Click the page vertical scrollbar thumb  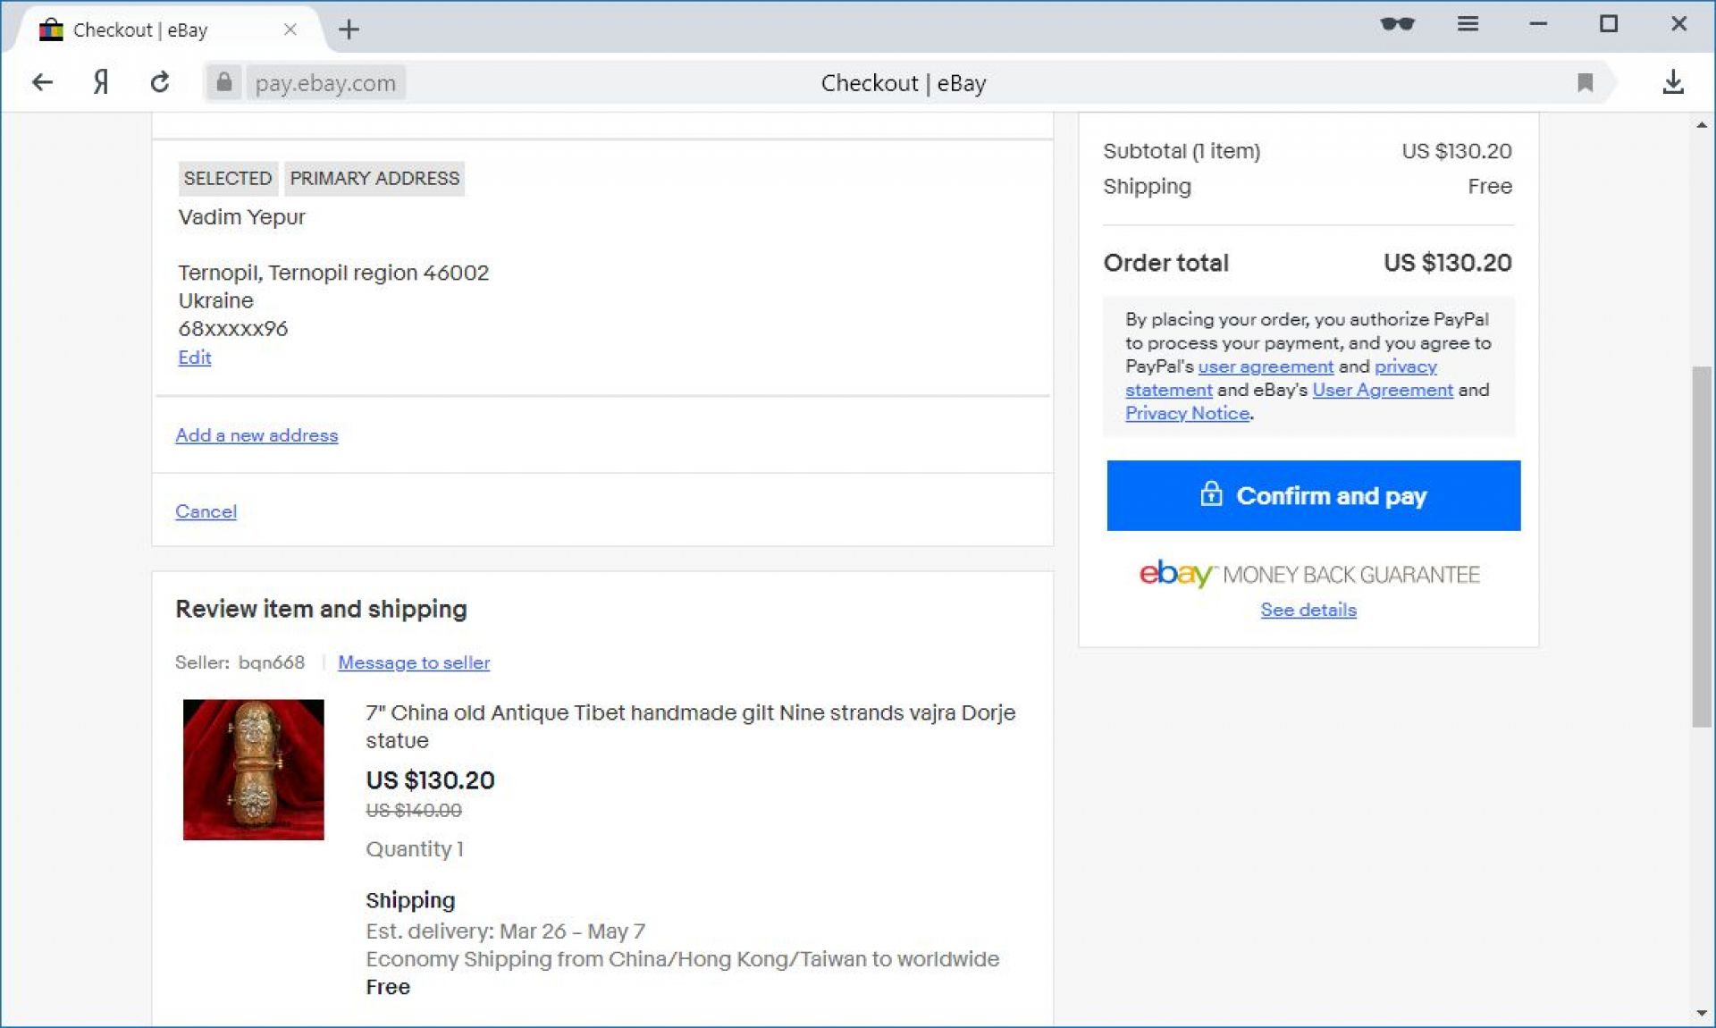[x=1701, y=545]
